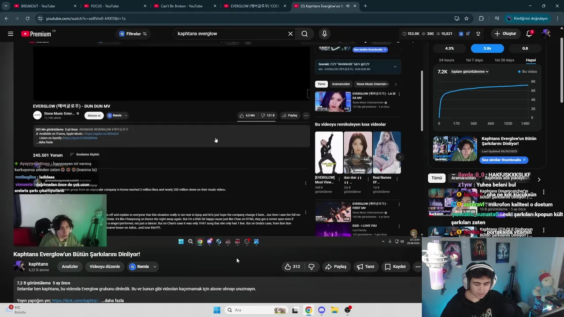Open site information icon in address bar
Screen dimensions: 564x317
40,18
